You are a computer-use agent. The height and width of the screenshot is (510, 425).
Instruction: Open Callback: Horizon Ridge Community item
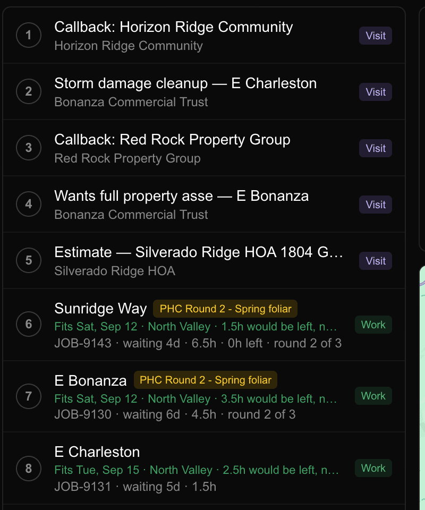pos(204,35)
